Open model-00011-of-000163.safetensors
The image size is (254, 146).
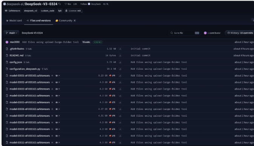tap(30, 143)
